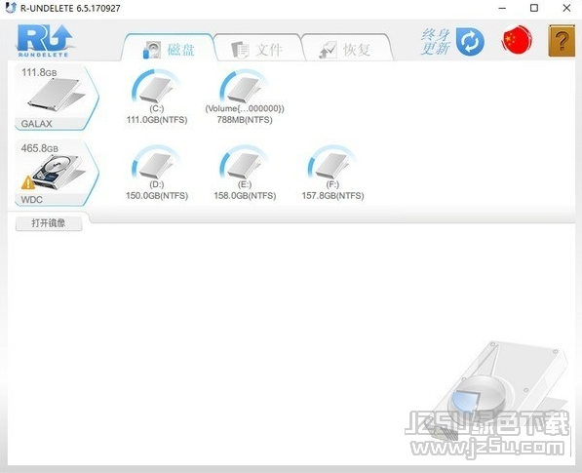Open the 磁盘 (Disks) tab
This screenshot has width=582, height=473.
tap(169, 48)
